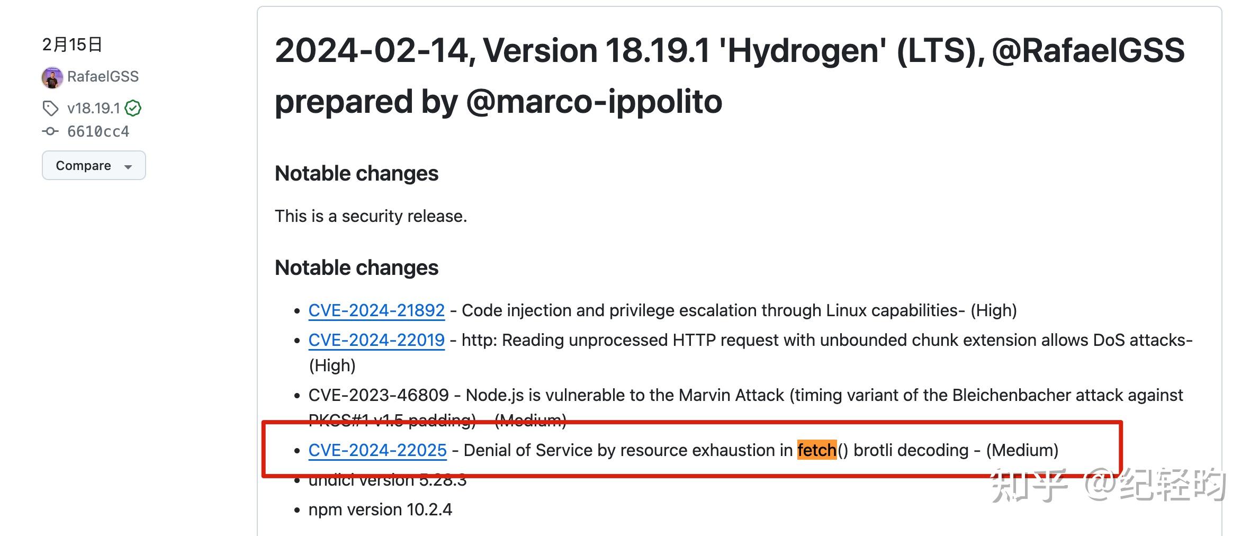Click the first Notable changes heading

(x=356, y=174)
